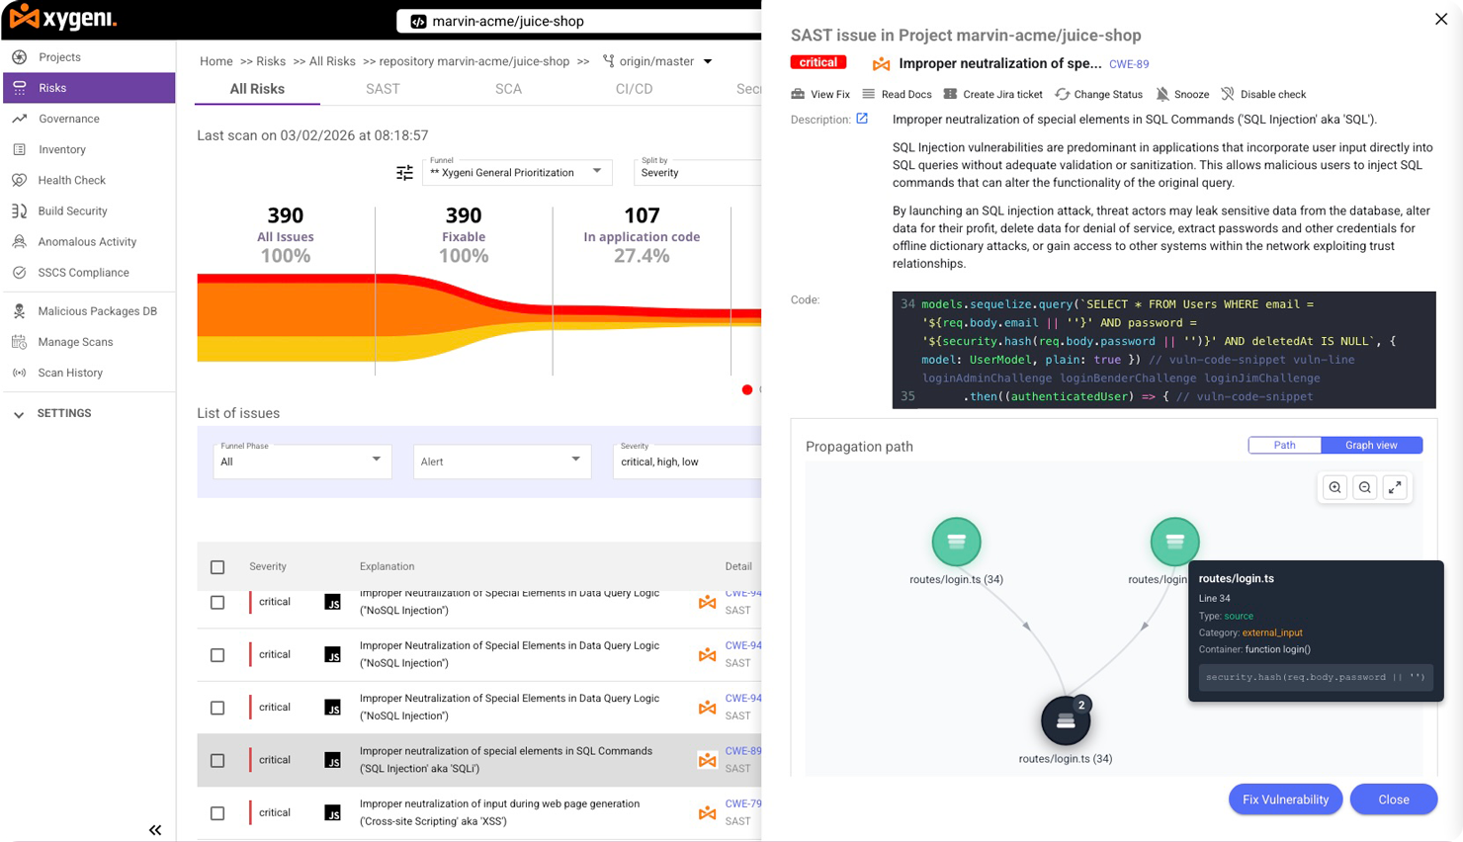
Task: Open Anomalous Activity section
Action: 87,241
